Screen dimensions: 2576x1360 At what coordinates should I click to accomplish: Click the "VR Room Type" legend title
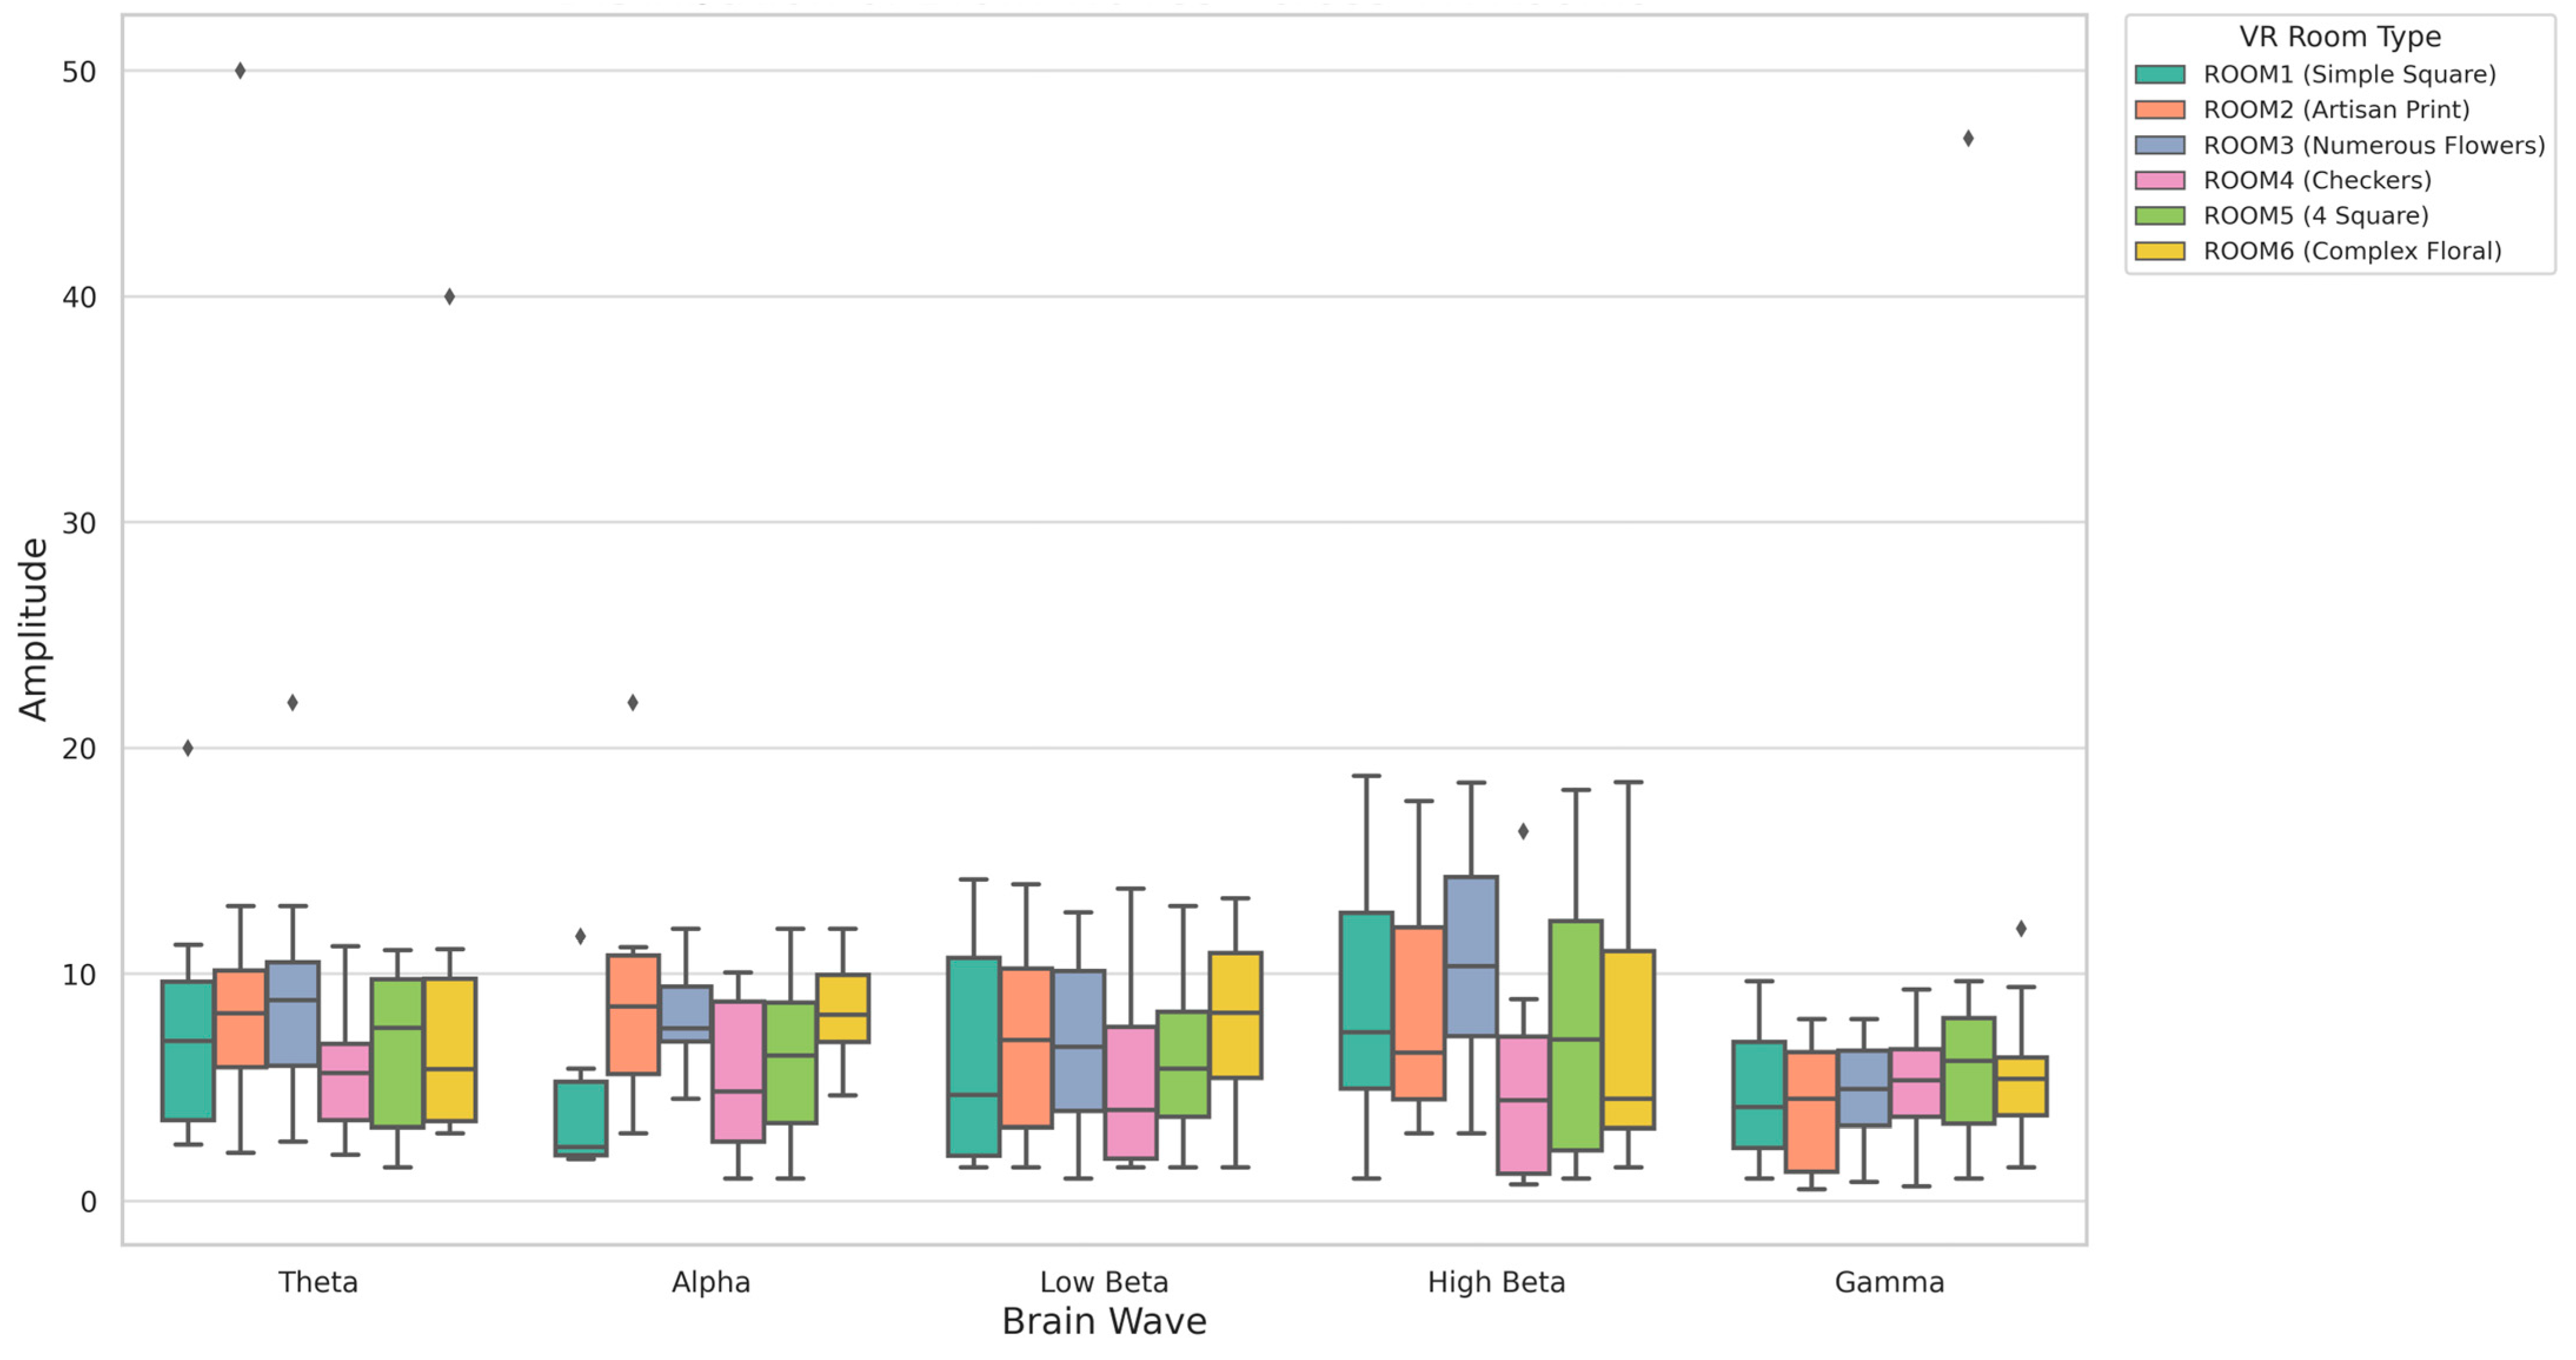tap(2339, 37)
